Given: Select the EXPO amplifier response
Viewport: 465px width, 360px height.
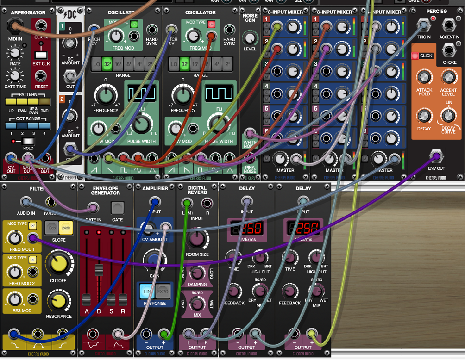Looking at the screenshot, I should tap(163, 292).
